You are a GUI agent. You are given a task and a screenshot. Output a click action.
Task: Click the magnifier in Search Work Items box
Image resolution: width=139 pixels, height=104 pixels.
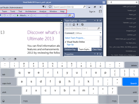(x=98, y=28)
